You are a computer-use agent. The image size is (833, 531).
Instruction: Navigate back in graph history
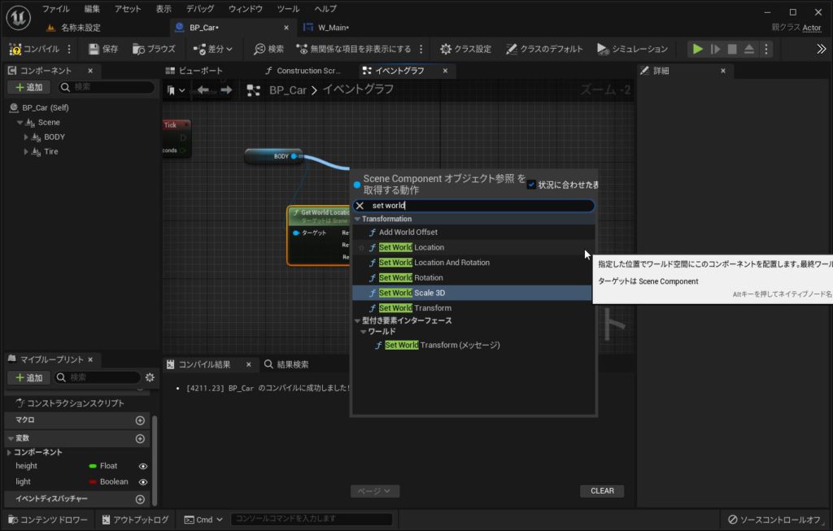[x=203, y=90]
